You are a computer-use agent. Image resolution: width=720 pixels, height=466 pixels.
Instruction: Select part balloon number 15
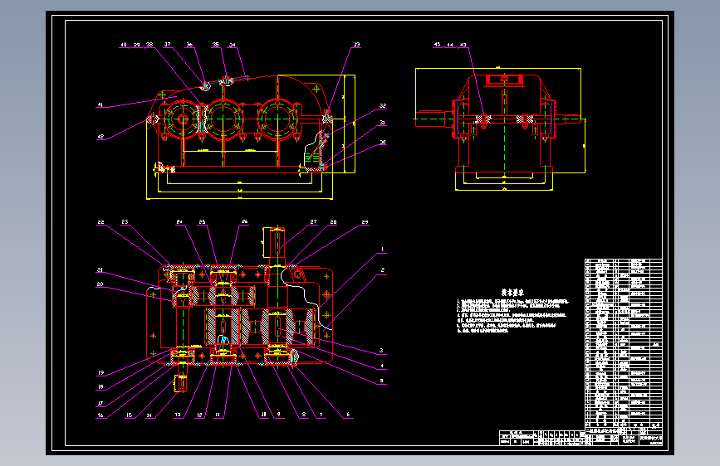[x=130, y=415]
